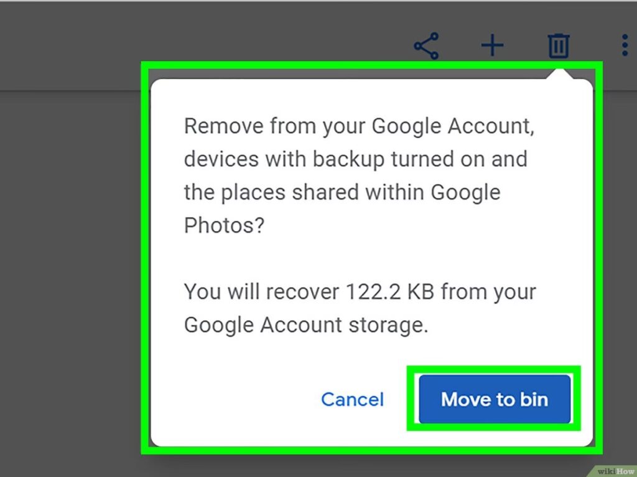Click the "You will recover 122.2 KB" line
The image size is (637, 477).
[360, 291]
